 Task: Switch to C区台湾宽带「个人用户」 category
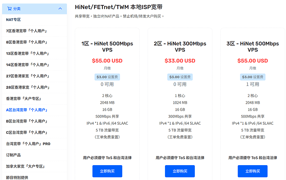34,133
